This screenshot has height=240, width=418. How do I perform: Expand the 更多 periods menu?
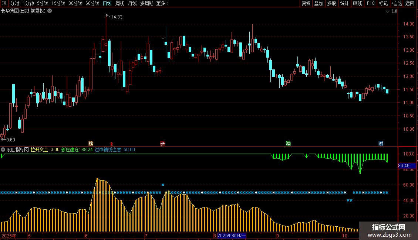pyautogui.click(x=162, y=3)
